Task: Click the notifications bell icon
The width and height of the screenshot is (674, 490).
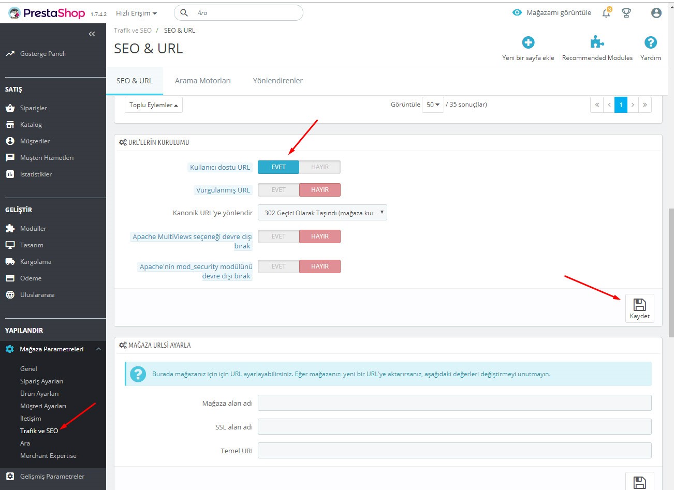Action: click(x=606, y=13)
